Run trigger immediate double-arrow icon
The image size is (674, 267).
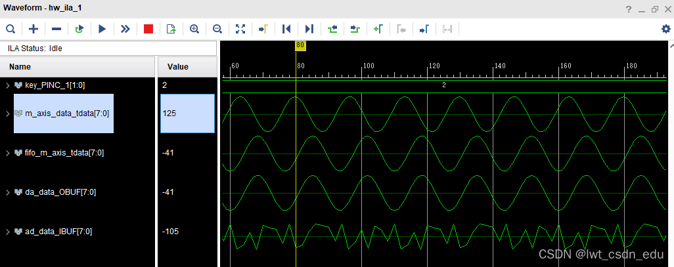pyautogui.click(x=125, y=29)
